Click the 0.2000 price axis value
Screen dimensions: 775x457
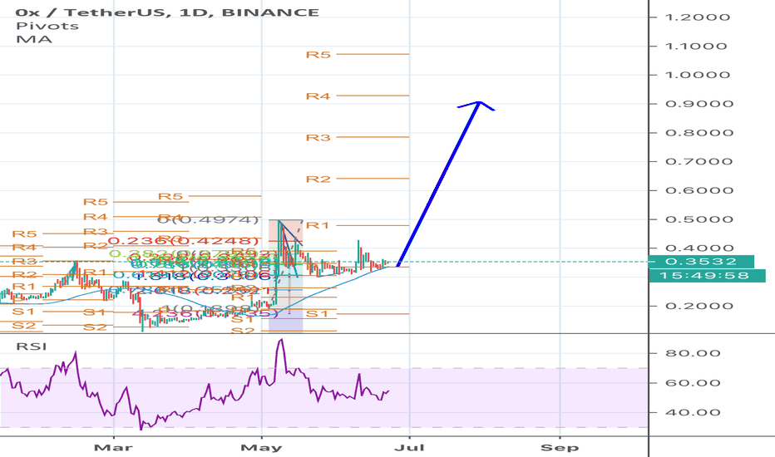pos(698,306)
